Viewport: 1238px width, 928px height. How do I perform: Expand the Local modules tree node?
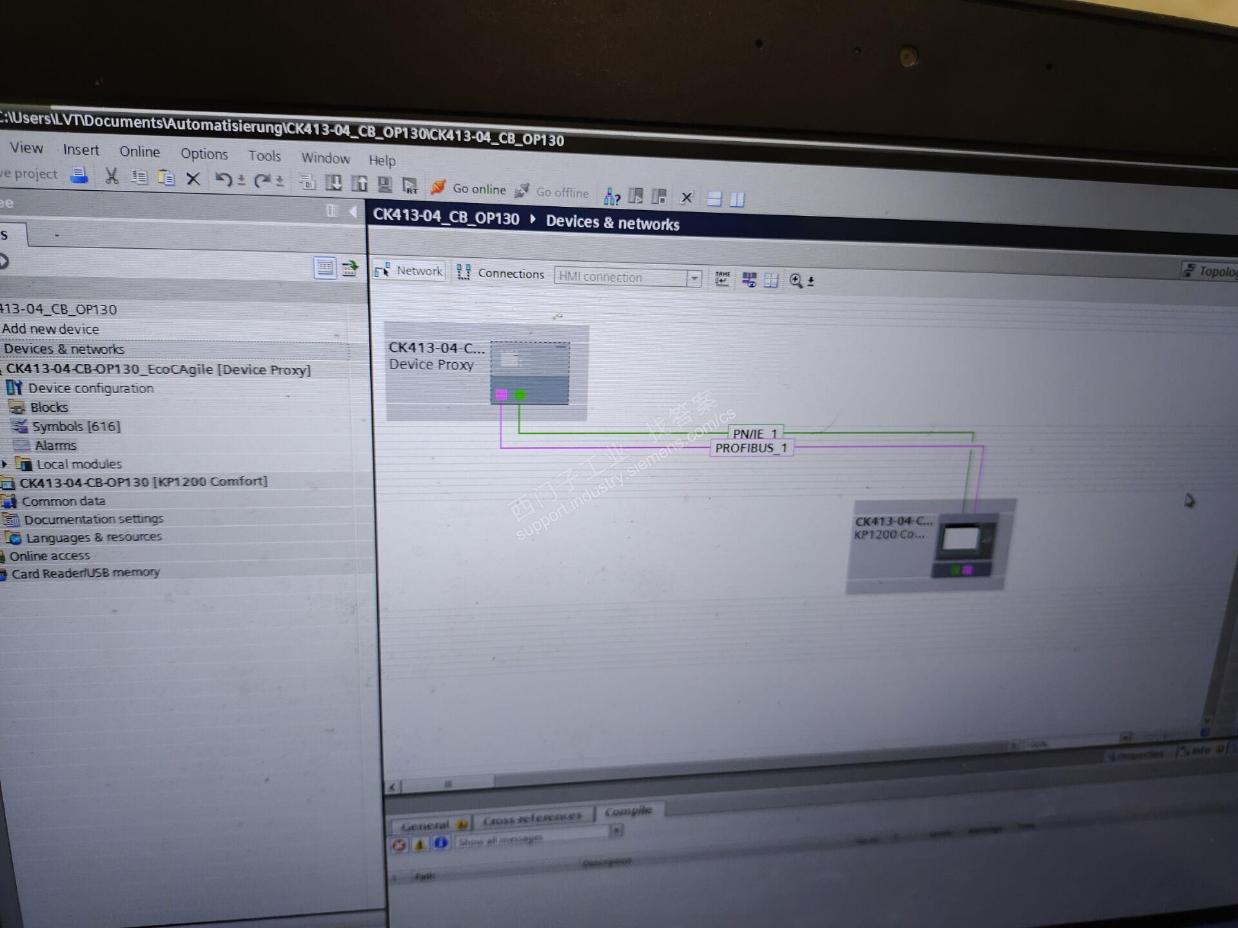5,463
